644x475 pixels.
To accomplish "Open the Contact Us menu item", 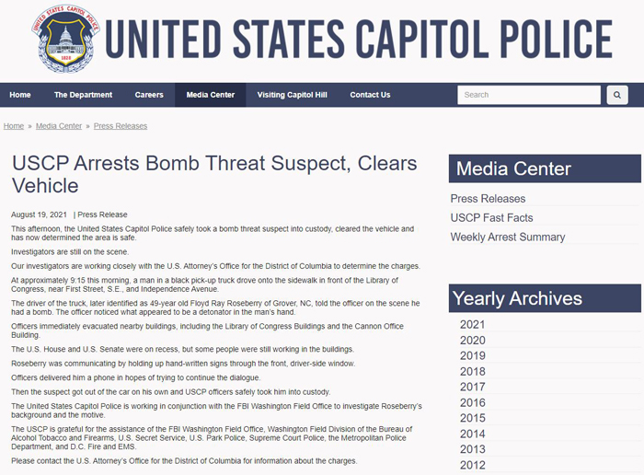I will [370, 95].
